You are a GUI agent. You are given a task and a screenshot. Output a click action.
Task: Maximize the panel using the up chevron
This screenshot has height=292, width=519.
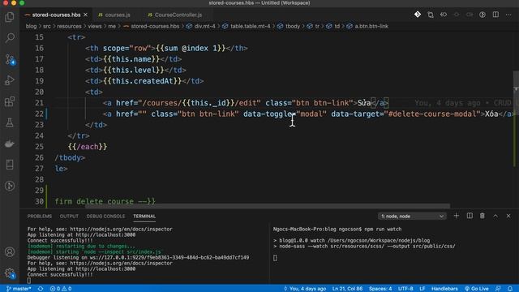click(495, 216)
